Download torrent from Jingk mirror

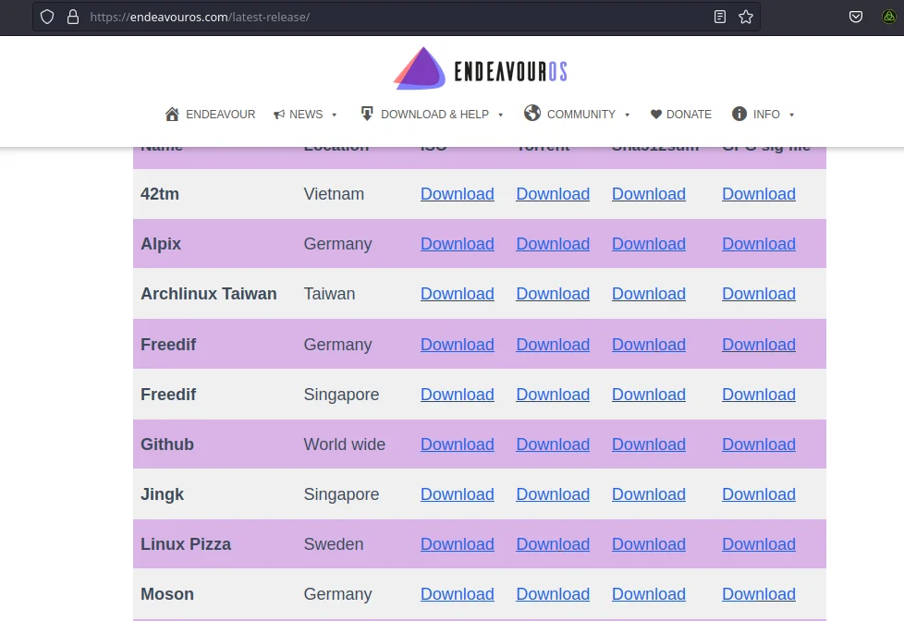[x=553, y=494]
